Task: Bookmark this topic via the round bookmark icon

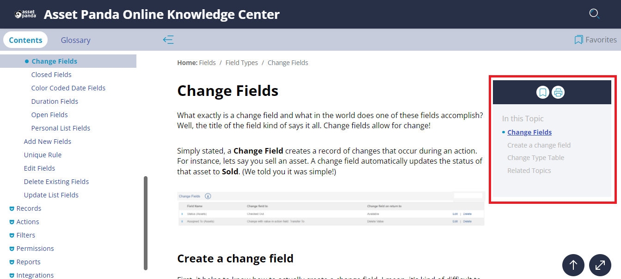Action: pos(543,92)
